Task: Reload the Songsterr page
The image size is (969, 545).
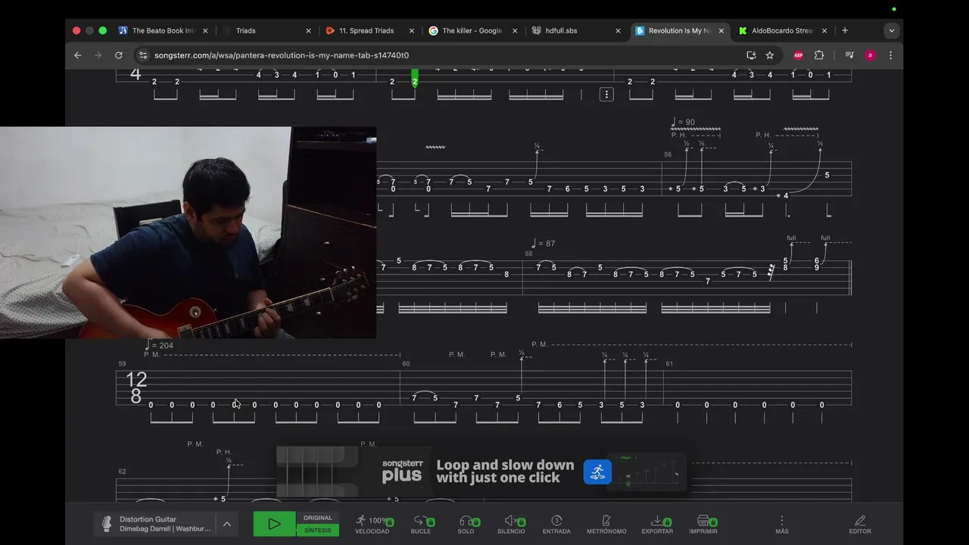Action: point(119,55)
